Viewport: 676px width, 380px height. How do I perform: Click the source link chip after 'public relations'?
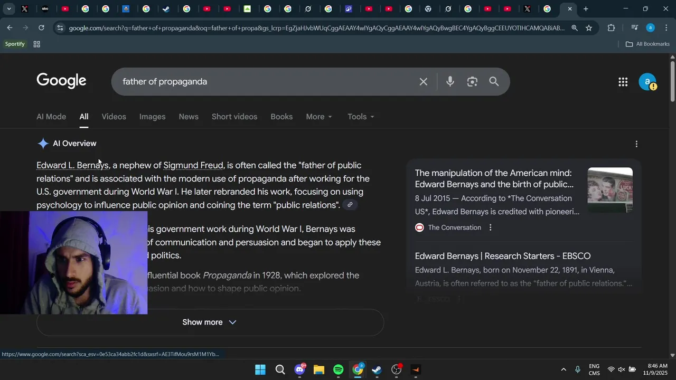(x=350, y=205)
